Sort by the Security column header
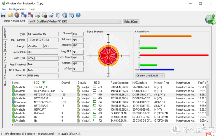 (82, 83)
